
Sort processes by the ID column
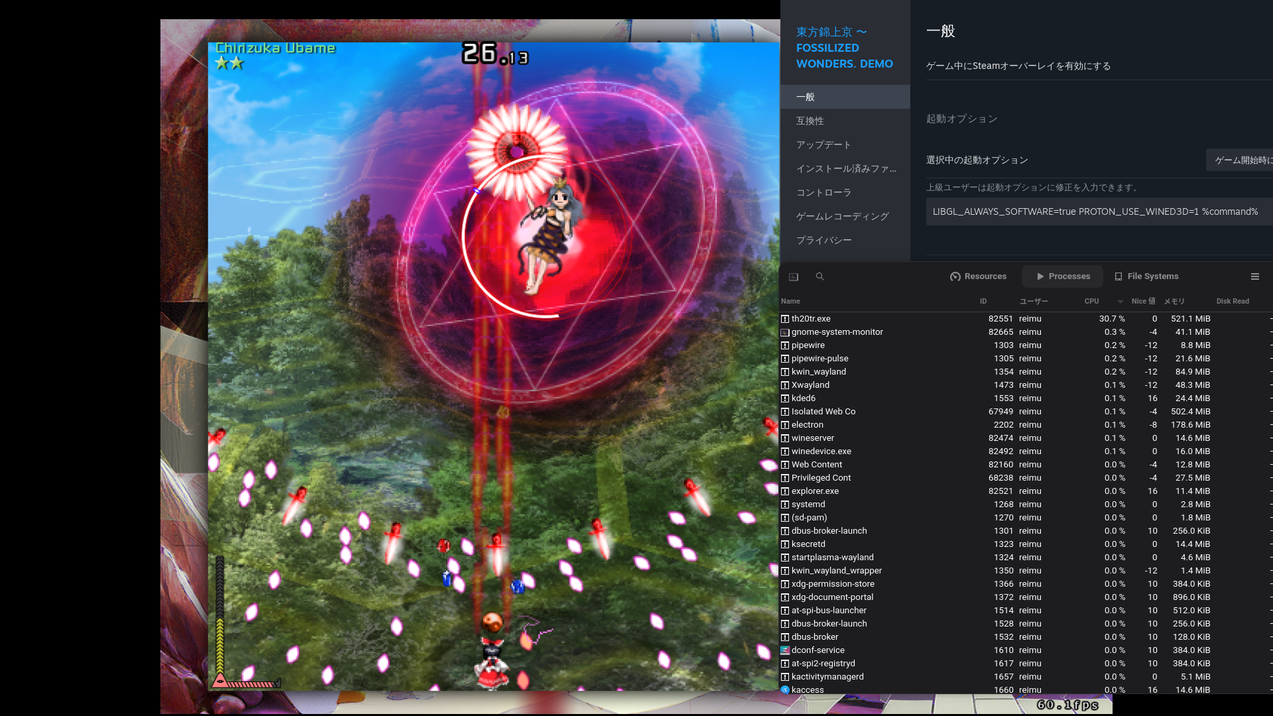[x=983, y=301]
